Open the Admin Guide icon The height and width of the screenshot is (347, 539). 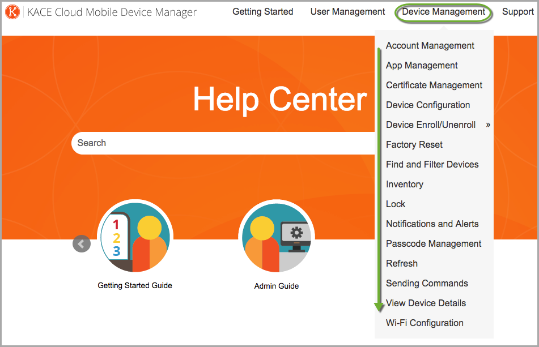[x=276, y=237]
